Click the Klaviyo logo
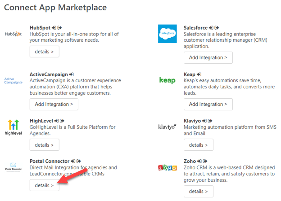 [x=167, y=127]
